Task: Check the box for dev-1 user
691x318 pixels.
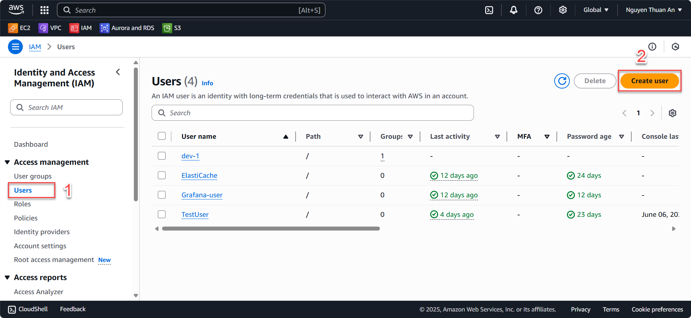Action: point(162,156)
